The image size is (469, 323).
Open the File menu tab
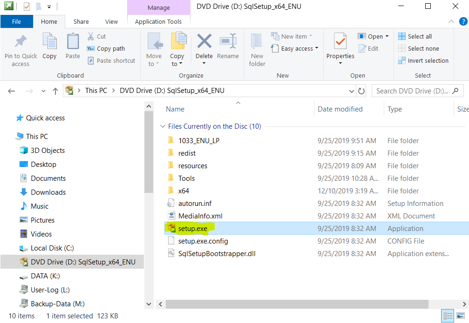tap(16, 21)
